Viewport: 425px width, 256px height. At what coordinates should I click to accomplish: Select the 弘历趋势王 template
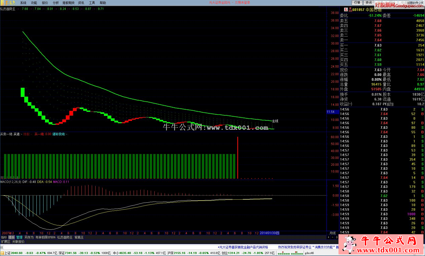pos(65,237)
